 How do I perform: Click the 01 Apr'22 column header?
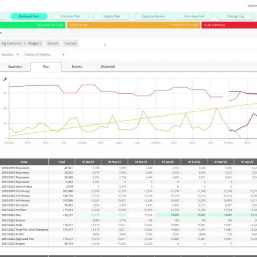coord(246,162)
